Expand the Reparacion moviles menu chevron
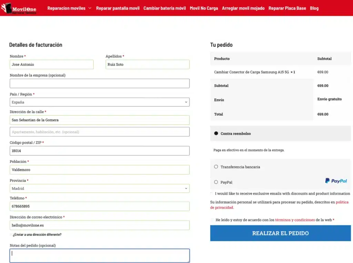Screen dimensions: 353x263 pos(90,8)
